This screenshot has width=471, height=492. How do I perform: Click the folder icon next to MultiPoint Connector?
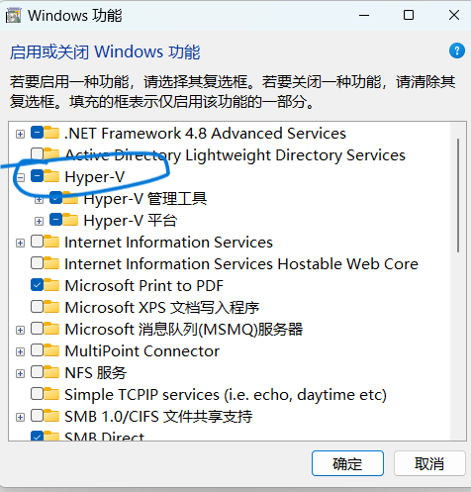click(x=51, y=350)
